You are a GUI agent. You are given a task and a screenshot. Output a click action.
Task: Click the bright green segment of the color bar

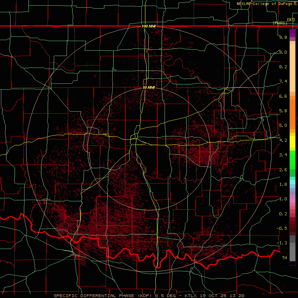[292, 160]
